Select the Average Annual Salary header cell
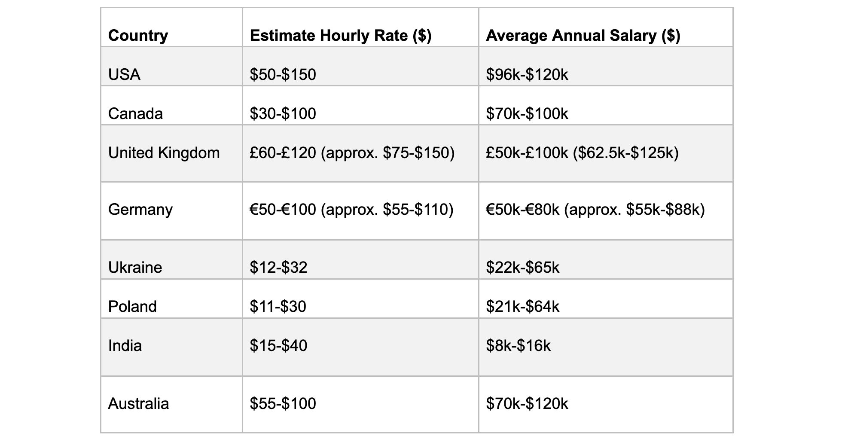848x439 pixels. pyautogui.click(x=606, y=27)
